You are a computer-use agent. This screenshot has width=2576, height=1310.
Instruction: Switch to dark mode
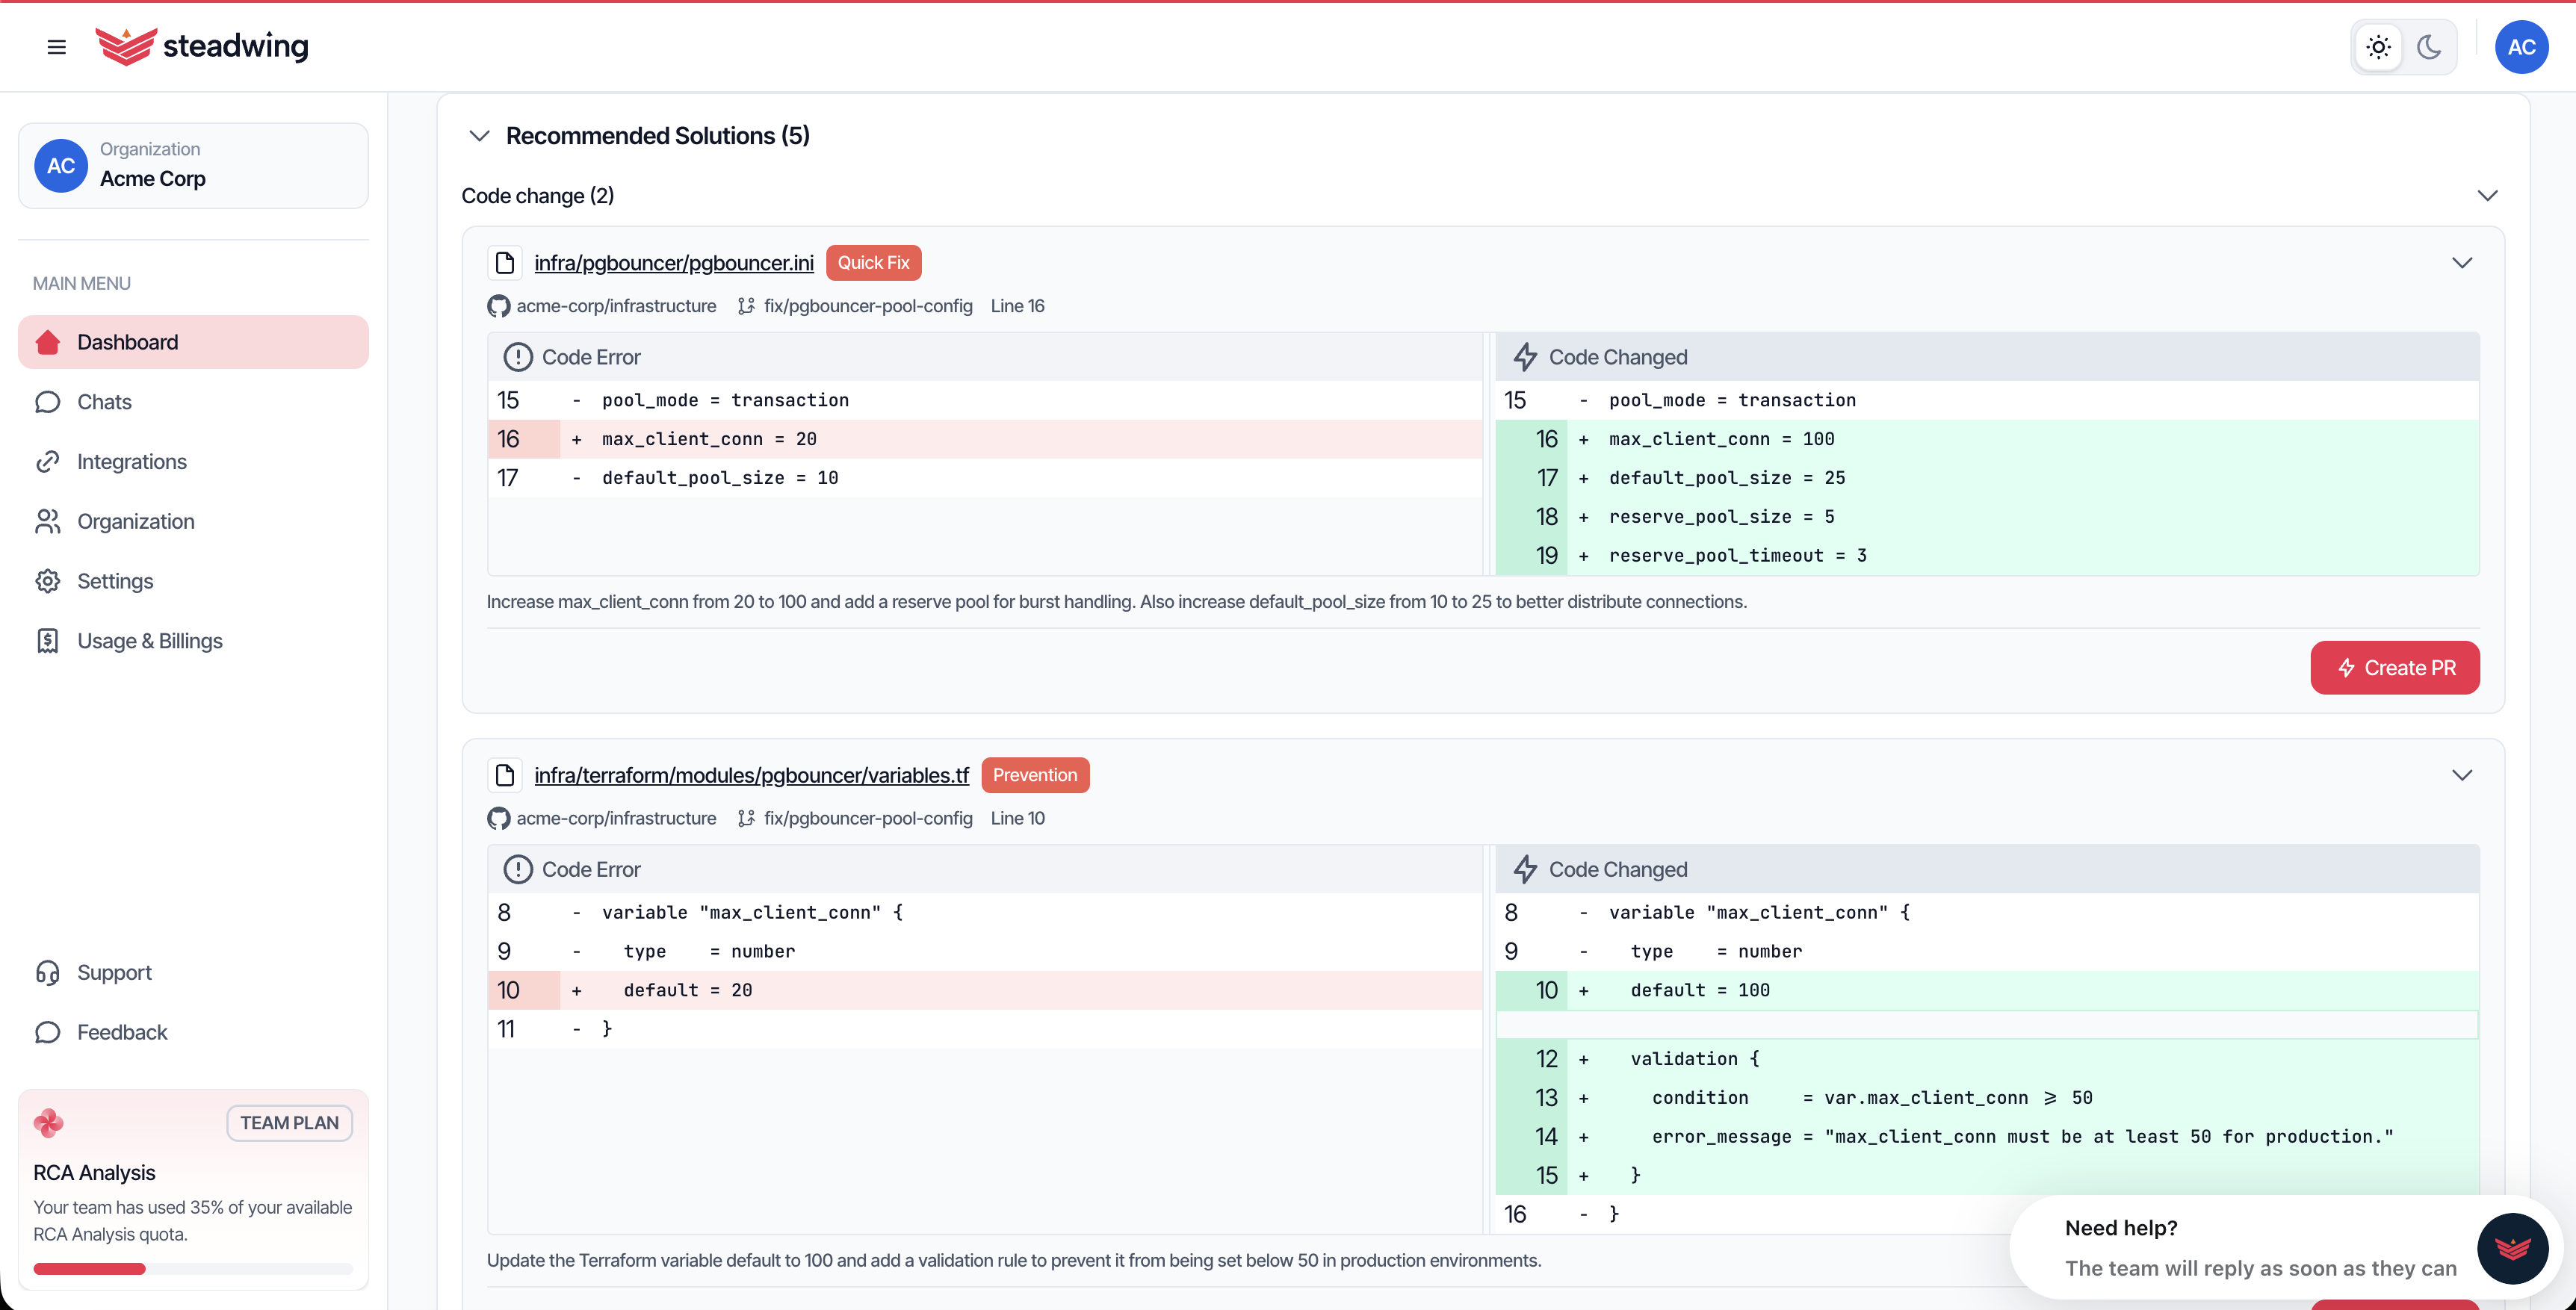click(x=2430, y=47)
